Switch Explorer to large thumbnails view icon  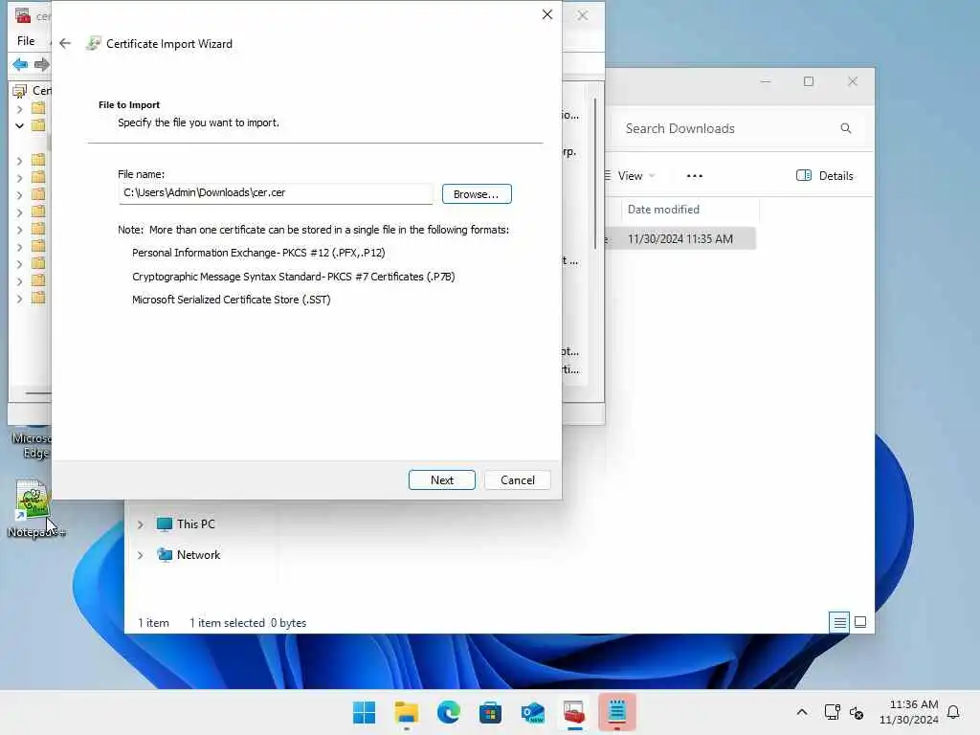pos(860,622)
